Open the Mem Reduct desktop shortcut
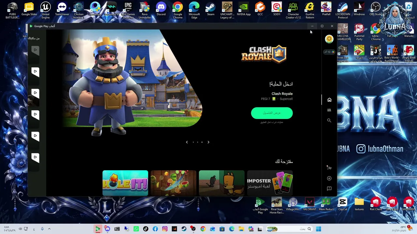The height and width of the screenshot is (234, 417). tap(326, 204)
